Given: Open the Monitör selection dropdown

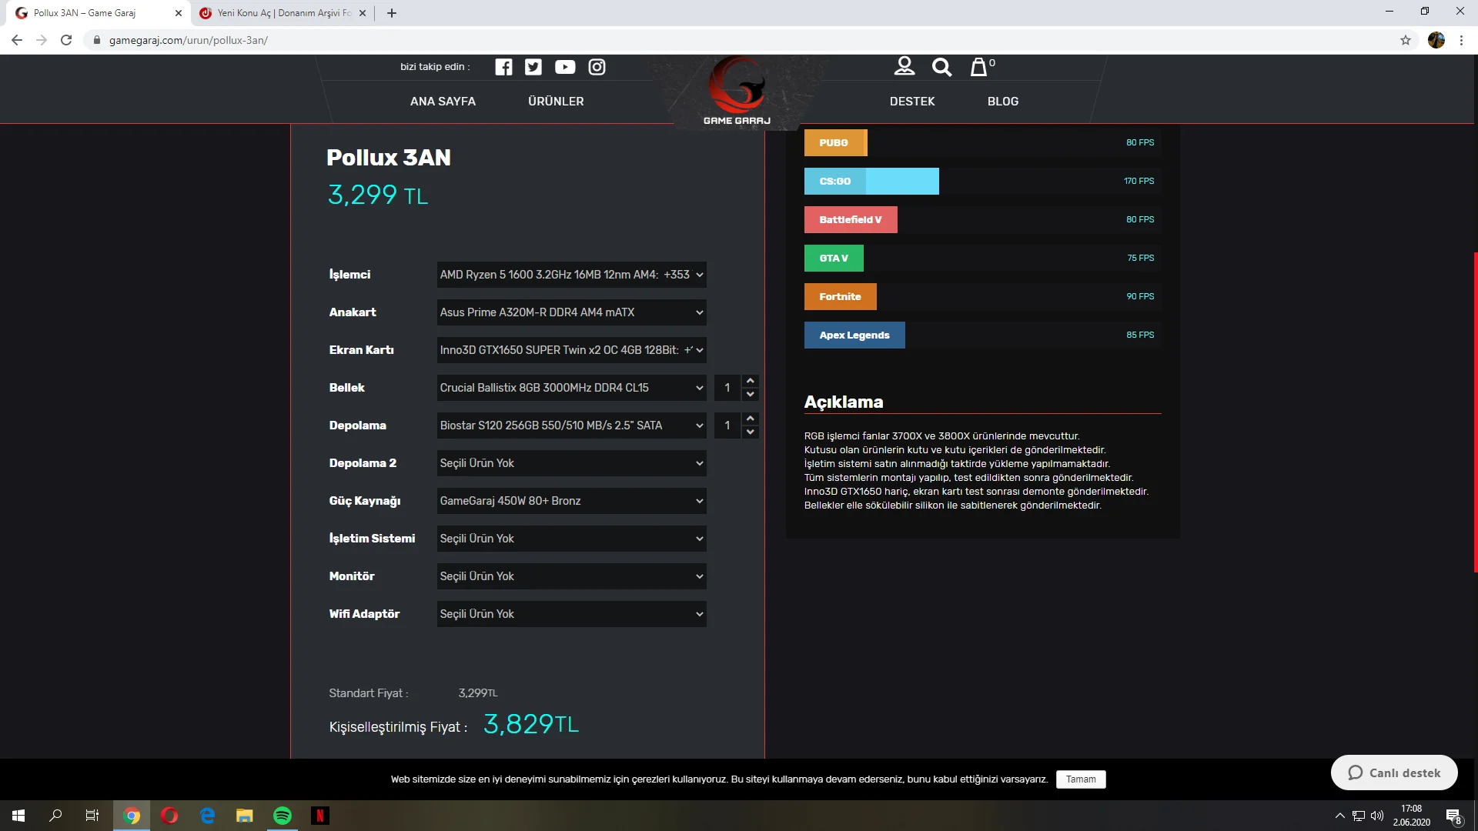Looking at the screenshot, I should point(571,576).
